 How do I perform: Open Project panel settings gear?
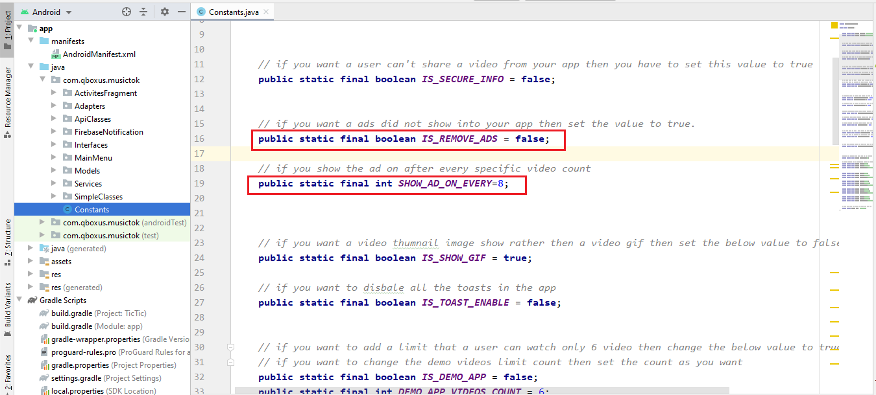165,12
